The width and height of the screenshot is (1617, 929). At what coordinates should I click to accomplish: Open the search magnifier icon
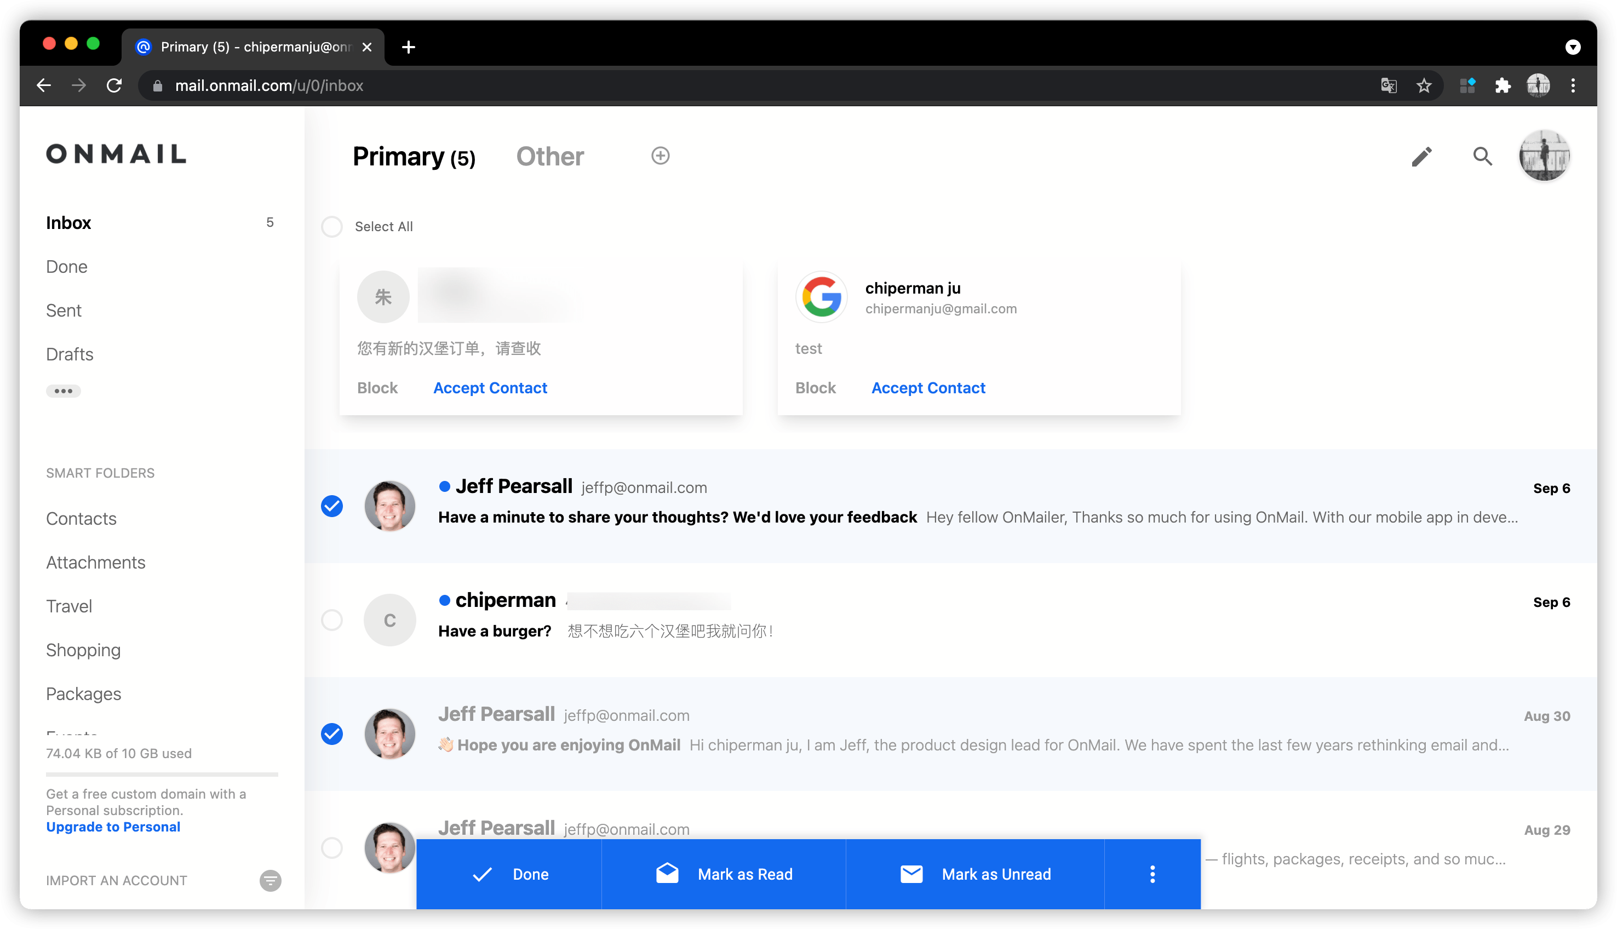(1482, 156)
